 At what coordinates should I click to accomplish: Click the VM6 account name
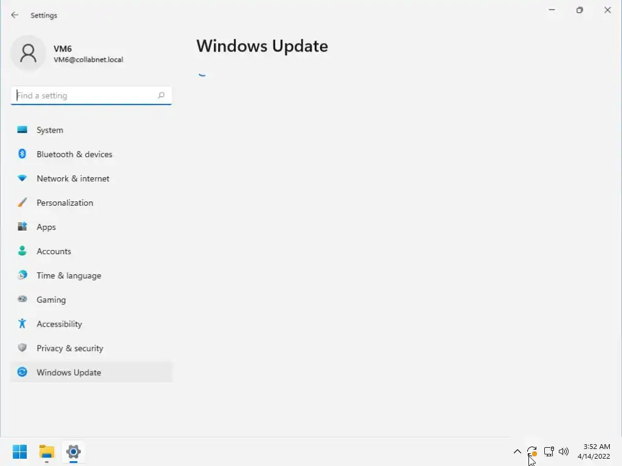coord(63,49)
